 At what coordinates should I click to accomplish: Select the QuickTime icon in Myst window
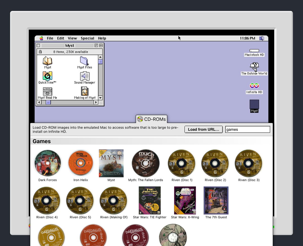click(47, 76)
